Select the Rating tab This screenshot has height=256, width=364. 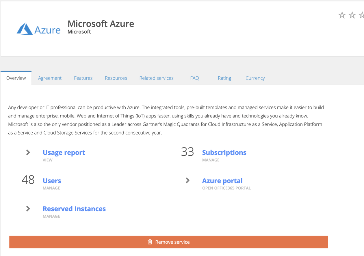coord(224,78)
